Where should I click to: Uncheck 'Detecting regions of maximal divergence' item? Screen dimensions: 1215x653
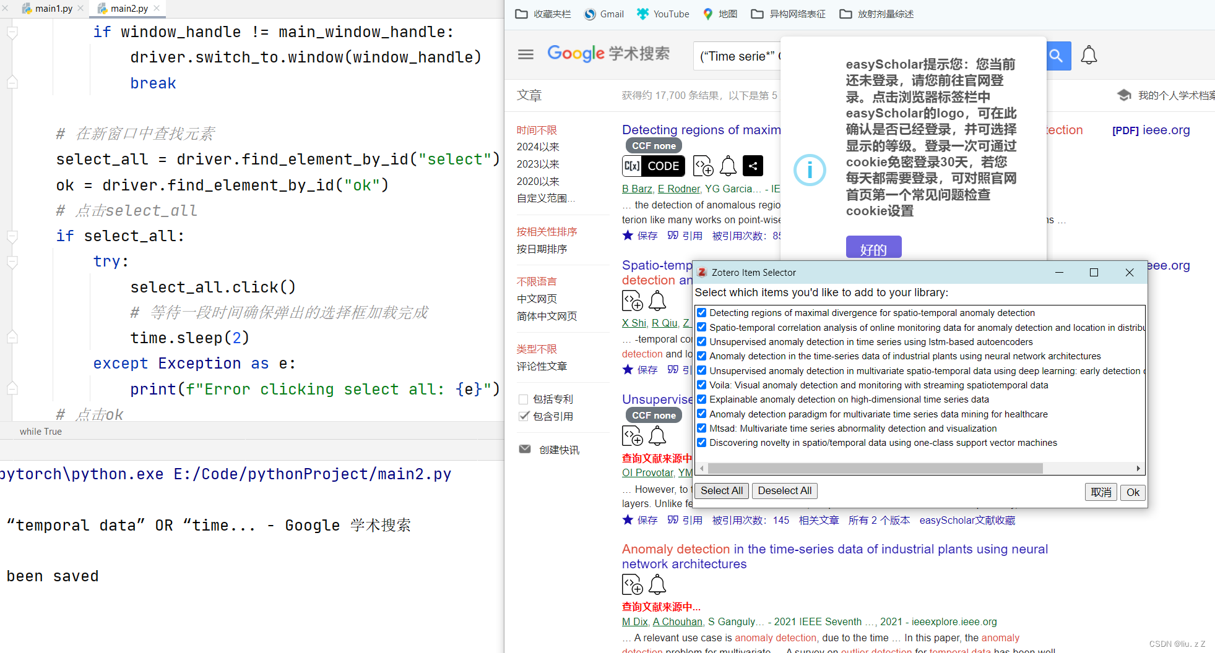701,313
